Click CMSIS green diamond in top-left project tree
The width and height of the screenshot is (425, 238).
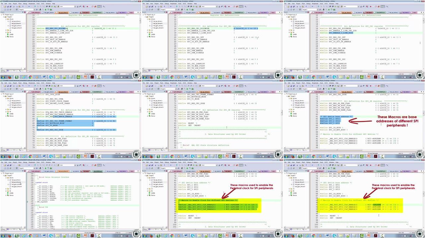pyautogui.click(x=8, y=34)
